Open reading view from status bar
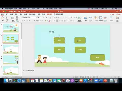The height and width of the screenshot is (91, 122). tap(94, 77)
